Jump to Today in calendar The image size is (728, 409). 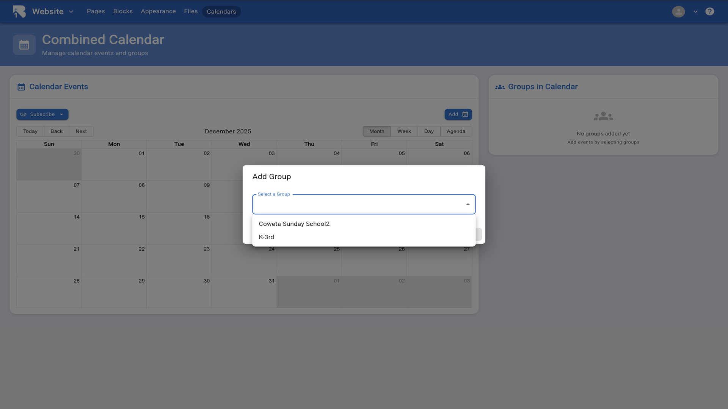pos(30,131)
